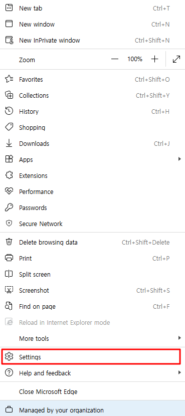Click the Secure Network shield icon

point(9,224)
